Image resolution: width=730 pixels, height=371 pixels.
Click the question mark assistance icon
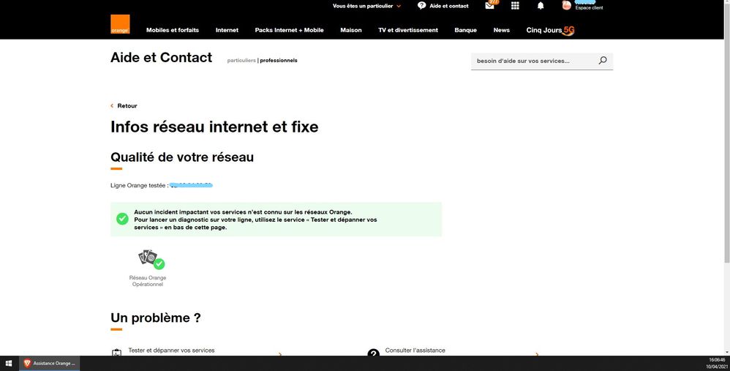373,353
